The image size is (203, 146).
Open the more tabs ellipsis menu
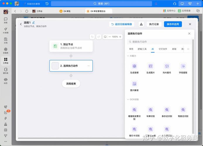click(x=188, y=49)
